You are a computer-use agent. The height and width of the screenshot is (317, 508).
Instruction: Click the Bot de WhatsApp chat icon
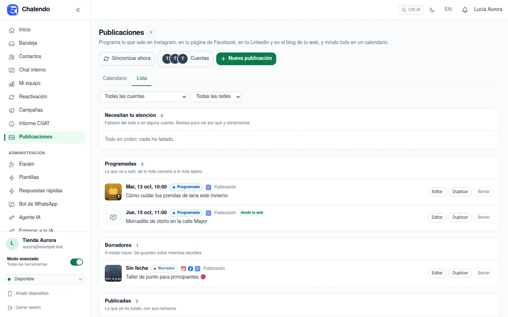coord(12,205)
